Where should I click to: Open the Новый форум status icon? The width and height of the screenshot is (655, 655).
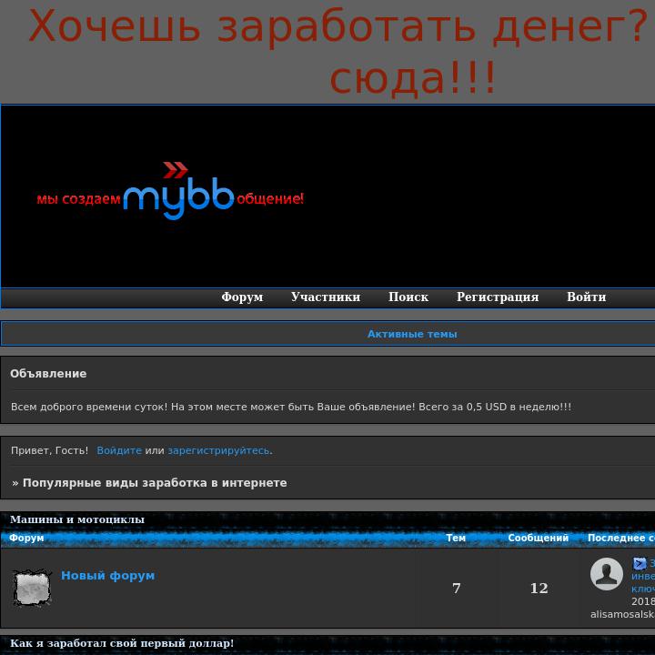click(32, 588)
